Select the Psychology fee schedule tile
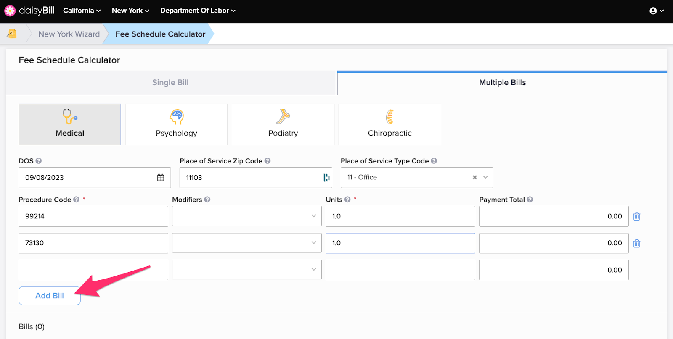This screenshot has height=339, width=673. point(176,124)
